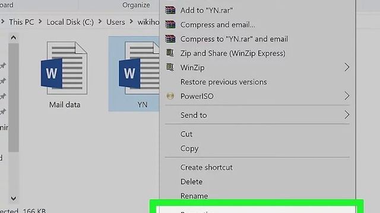Click the navigation pane scroll up arrow

[x=13, y=38]
